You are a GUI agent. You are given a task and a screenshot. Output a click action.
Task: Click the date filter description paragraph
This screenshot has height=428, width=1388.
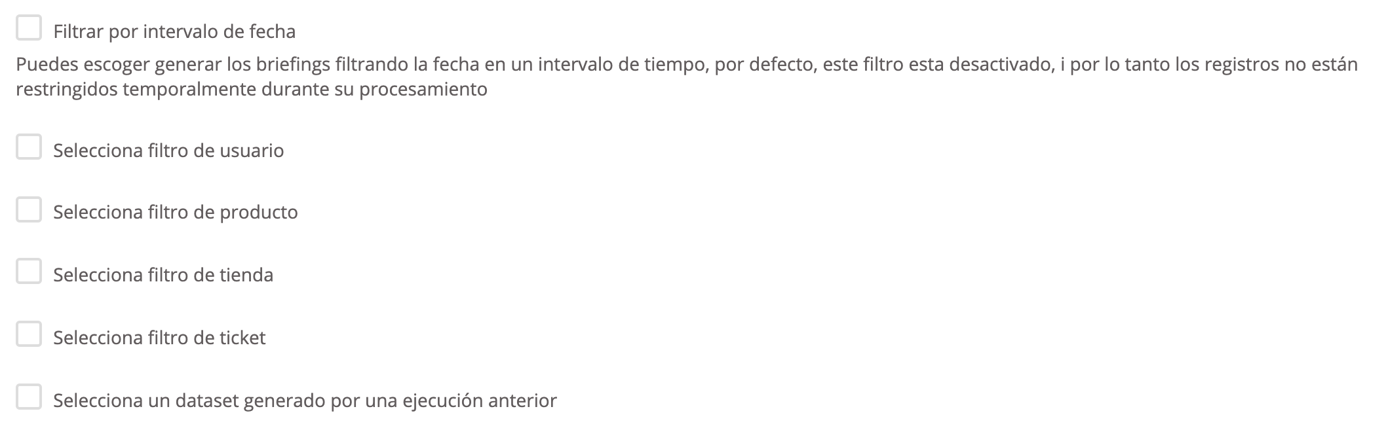[686, 77]
